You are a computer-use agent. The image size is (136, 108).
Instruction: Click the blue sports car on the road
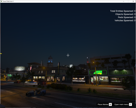coord(36,92)
